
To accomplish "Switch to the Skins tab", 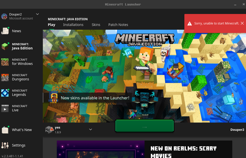I will [x=96, y=25].
